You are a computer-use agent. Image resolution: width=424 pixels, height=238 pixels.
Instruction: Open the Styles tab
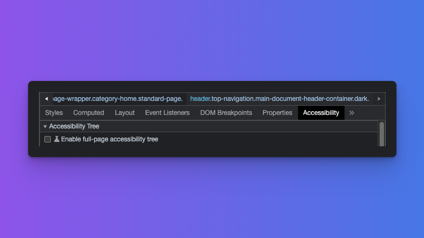click(54, 113)
